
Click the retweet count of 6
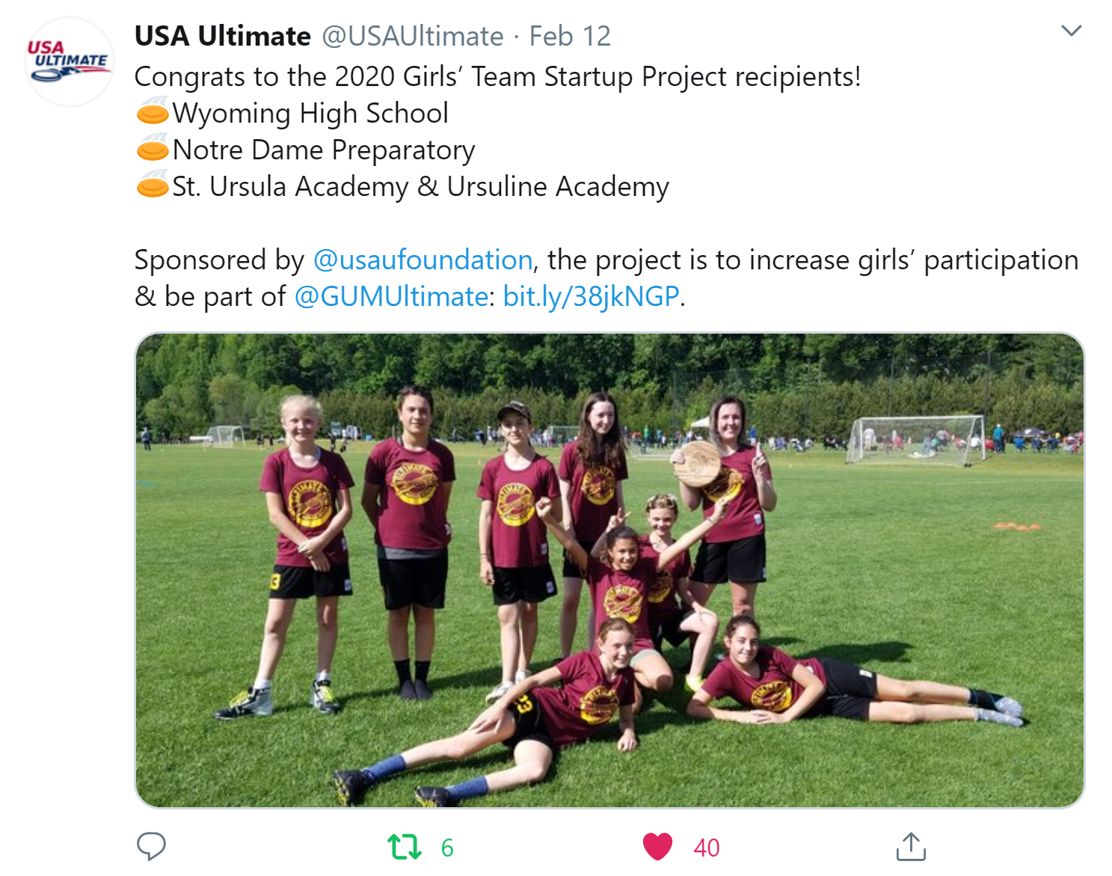(447, 848)
